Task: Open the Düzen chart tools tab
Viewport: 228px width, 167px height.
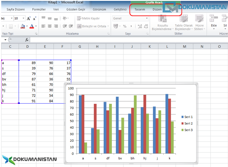Action: pos(157,9)
